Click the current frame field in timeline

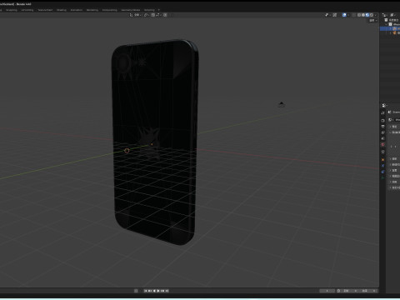click(327, 291)
